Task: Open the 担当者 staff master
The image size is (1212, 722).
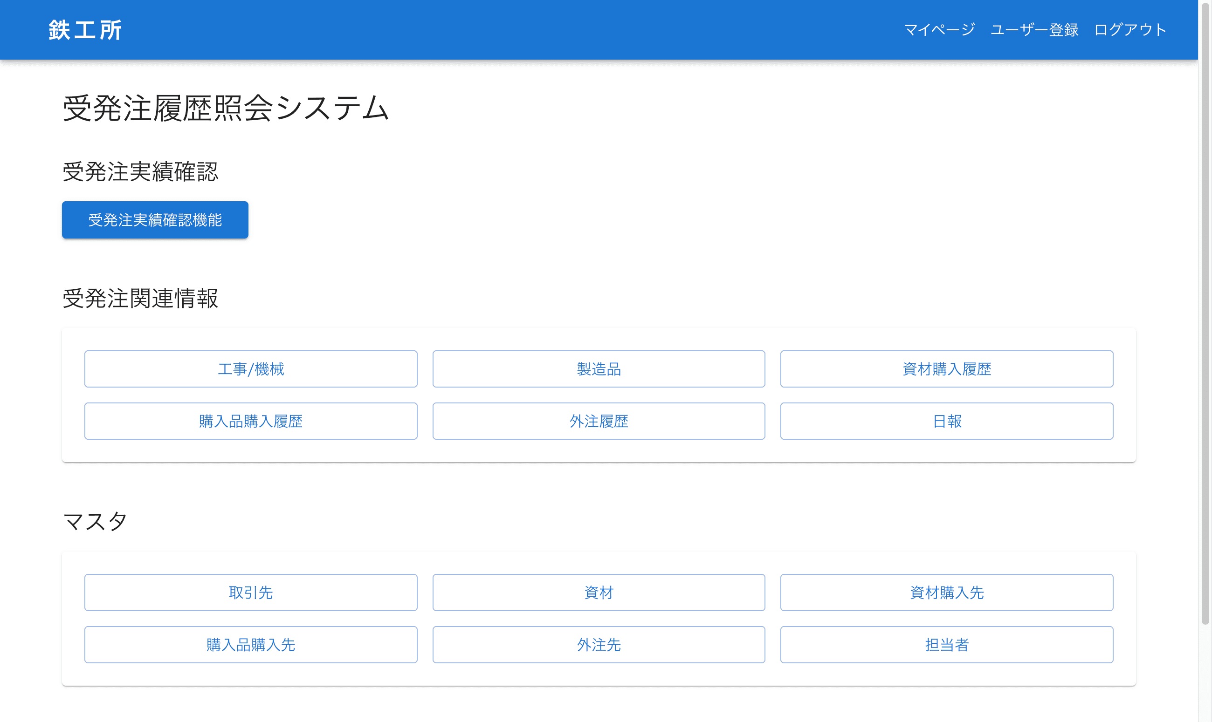Action: [946, 645]
